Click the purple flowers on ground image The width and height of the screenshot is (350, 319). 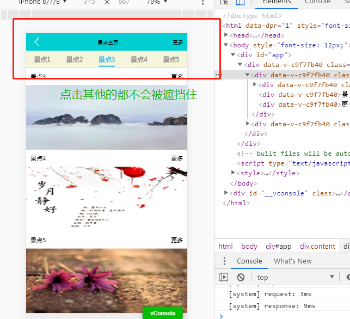coord(107,280)
